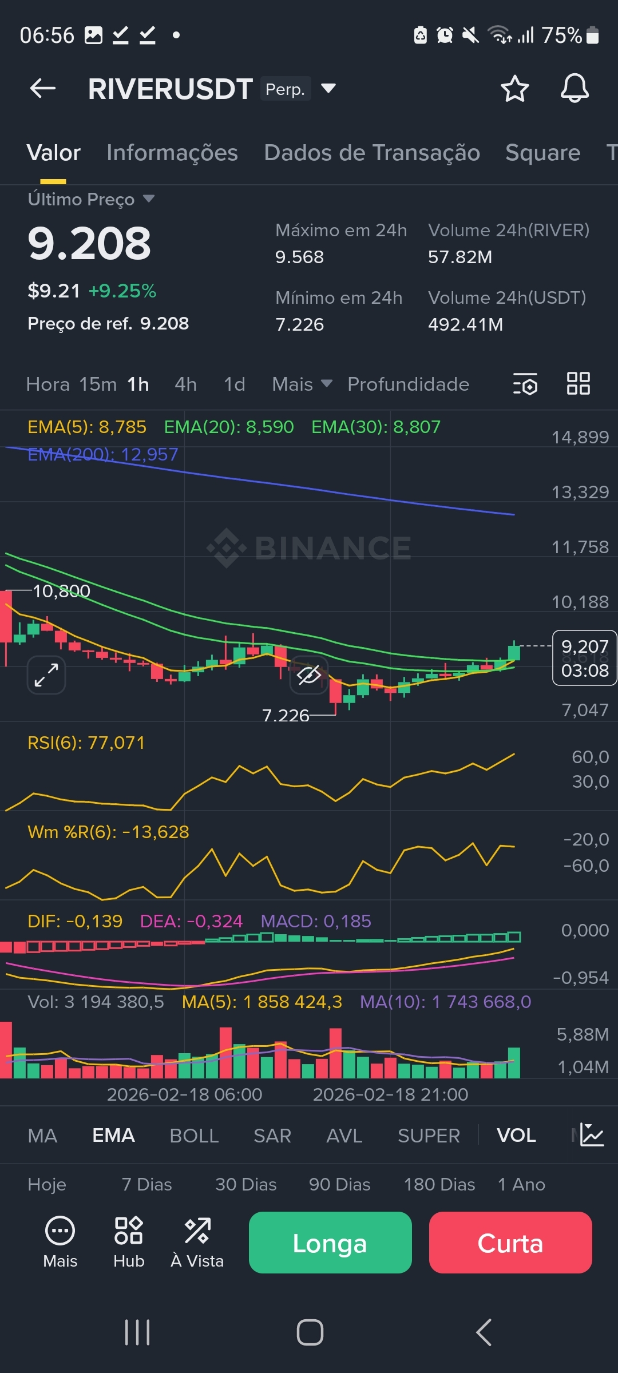Enable BOLL indicator
Image resolution: width=618 pixels, height=1373 pixels.
(194, 1136)
